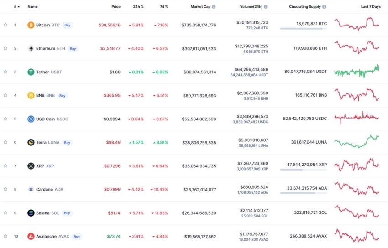
Task: Sort by 24h % column header
Action: tap(138, 7)
